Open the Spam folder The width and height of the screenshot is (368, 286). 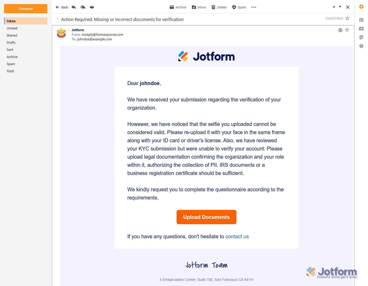pyautogui.click(x=11, y=64)
